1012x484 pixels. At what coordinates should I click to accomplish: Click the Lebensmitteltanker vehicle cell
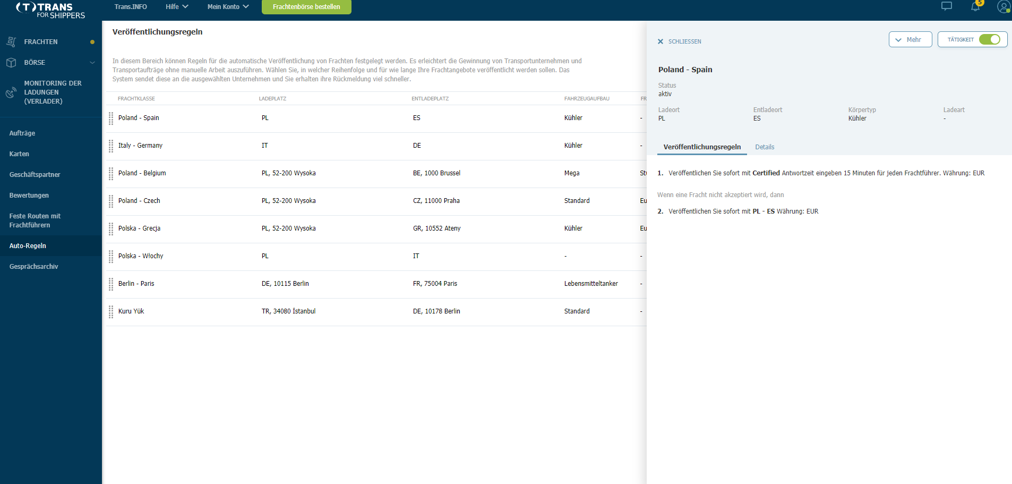pyautogui.click(x=591, y=284)
